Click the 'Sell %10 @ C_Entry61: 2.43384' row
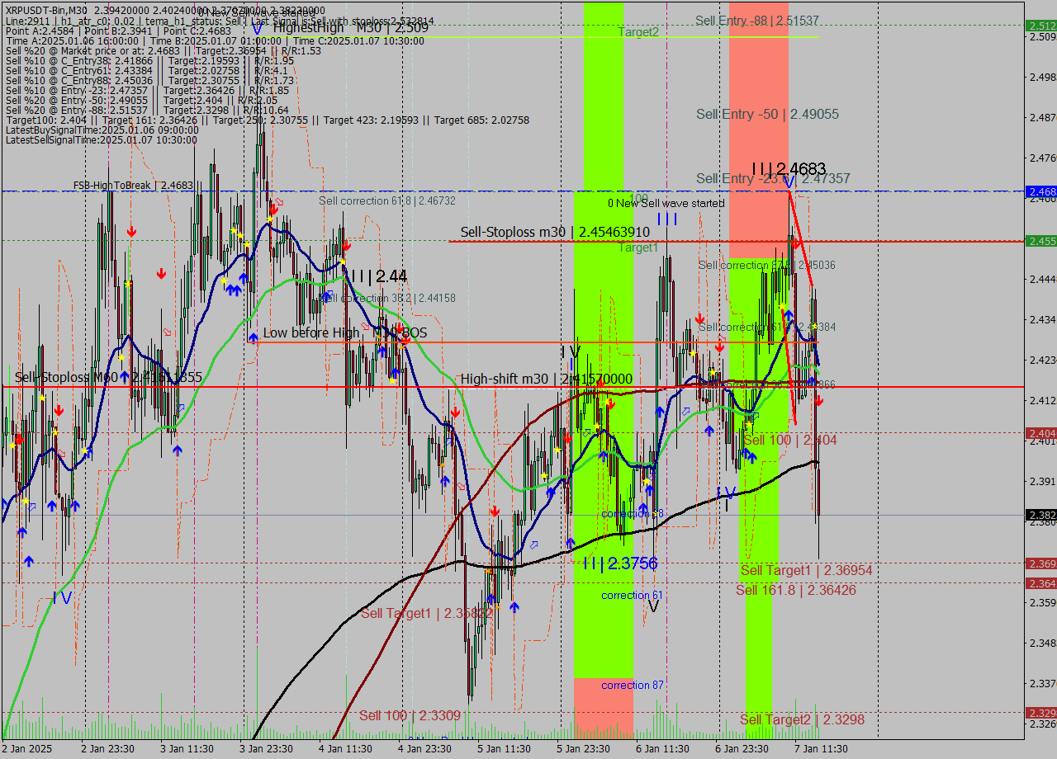The height and width of the screenshot is (759, 1057). click(145, 71)
